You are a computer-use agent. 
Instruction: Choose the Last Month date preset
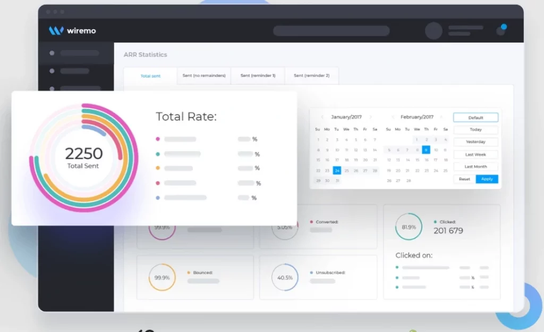(x=475, y=167)
